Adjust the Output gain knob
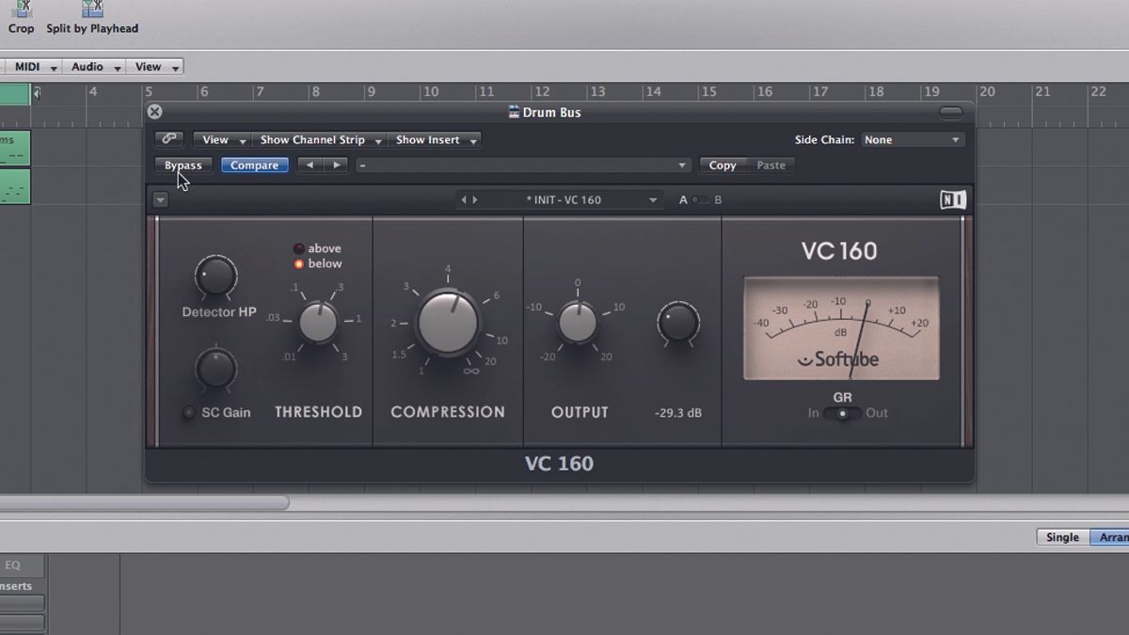 pos(578,324)
